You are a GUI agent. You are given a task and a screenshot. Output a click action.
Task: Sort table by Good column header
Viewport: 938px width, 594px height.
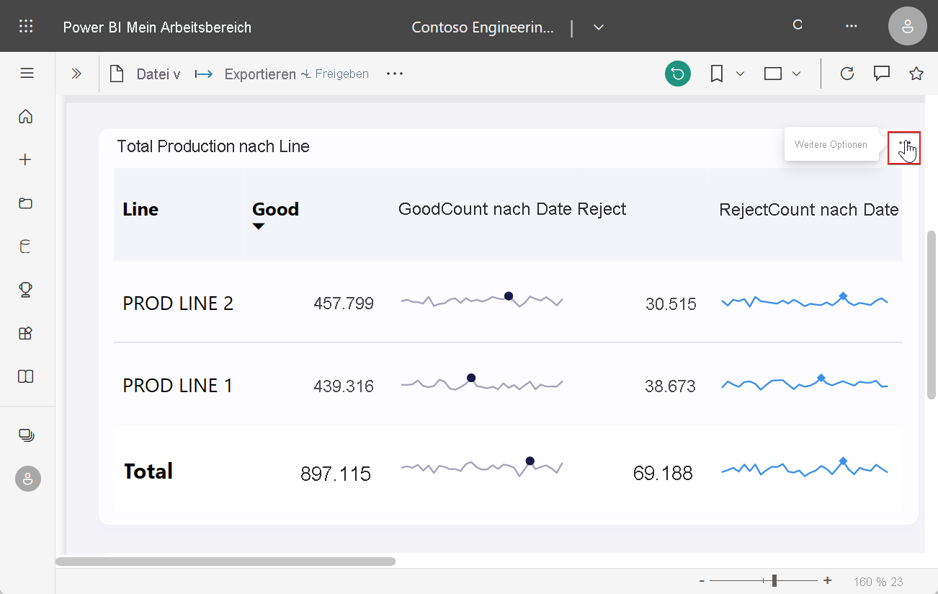click(x=275, y=210)
